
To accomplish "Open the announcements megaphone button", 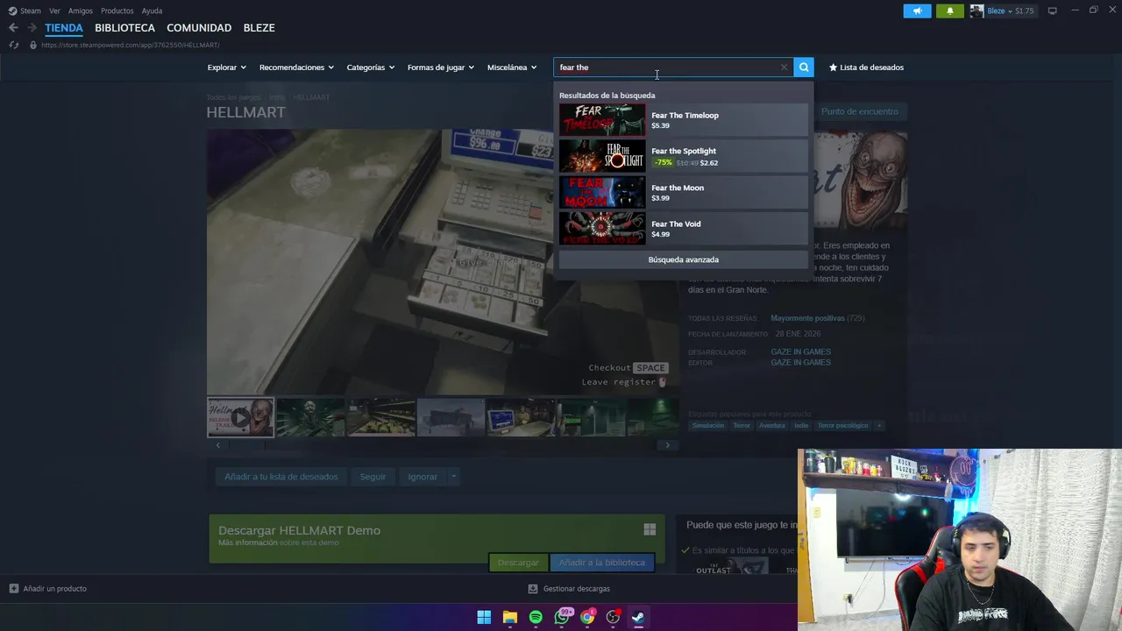I will 917,11.
